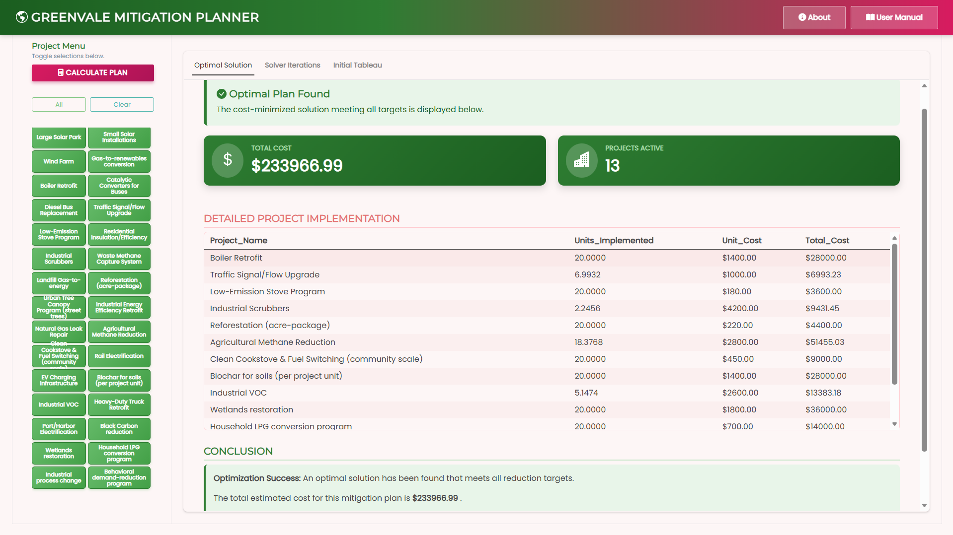Open the User Manual

click(893, 17)
